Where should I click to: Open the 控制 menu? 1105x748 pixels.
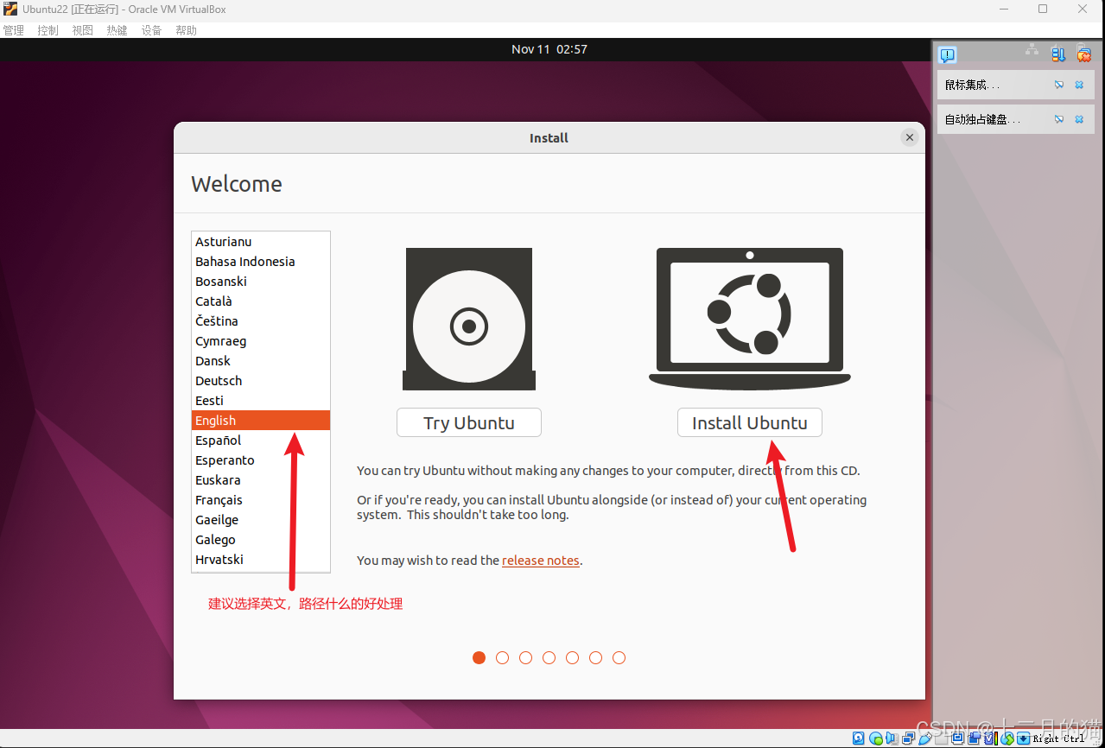point(48,30)
